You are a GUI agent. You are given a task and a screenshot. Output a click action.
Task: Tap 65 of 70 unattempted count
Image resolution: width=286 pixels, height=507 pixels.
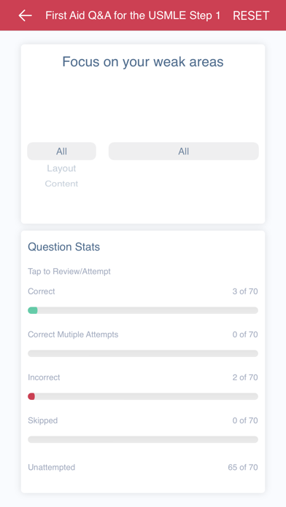[x=243, y=467]
